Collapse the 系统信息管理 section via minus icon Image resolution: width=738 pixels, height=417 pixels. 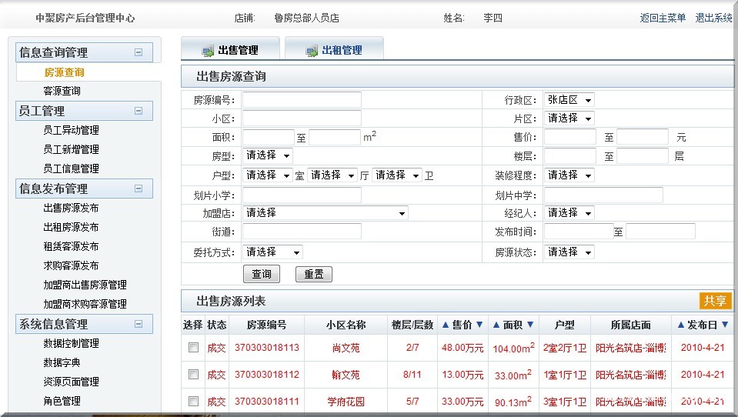139,324
